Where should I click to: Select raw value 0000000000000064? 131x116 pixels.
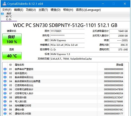point(114,77)
